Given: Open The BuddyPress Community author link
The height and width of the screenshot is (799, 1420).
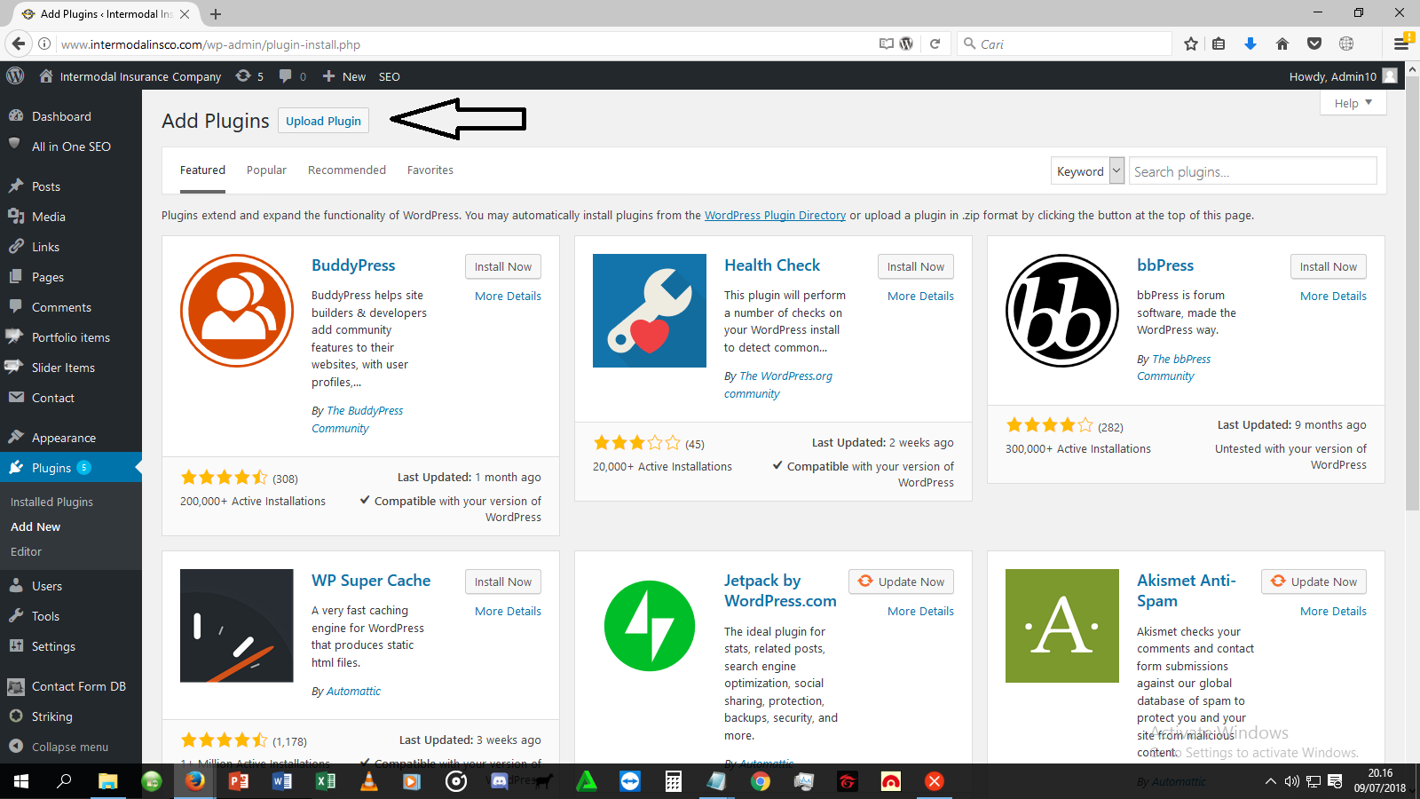Looking at the screenshot, I should point(357,419).
